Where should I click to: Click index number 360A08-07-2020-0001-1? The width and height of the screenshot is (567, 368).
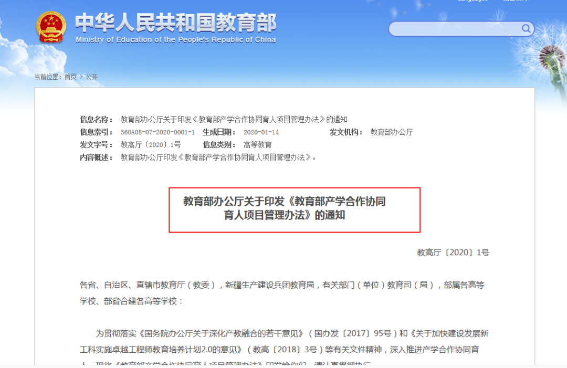pyautogui.click(x=157, y=132)
